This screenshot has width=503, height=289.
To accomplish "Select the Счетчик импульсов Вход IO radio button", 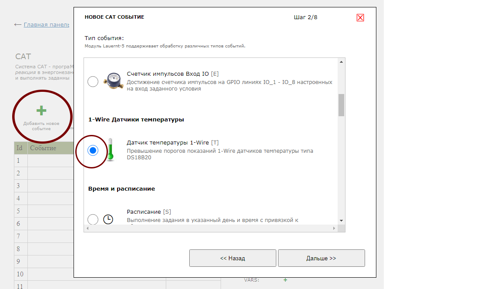I will click(x=93, y=81).
